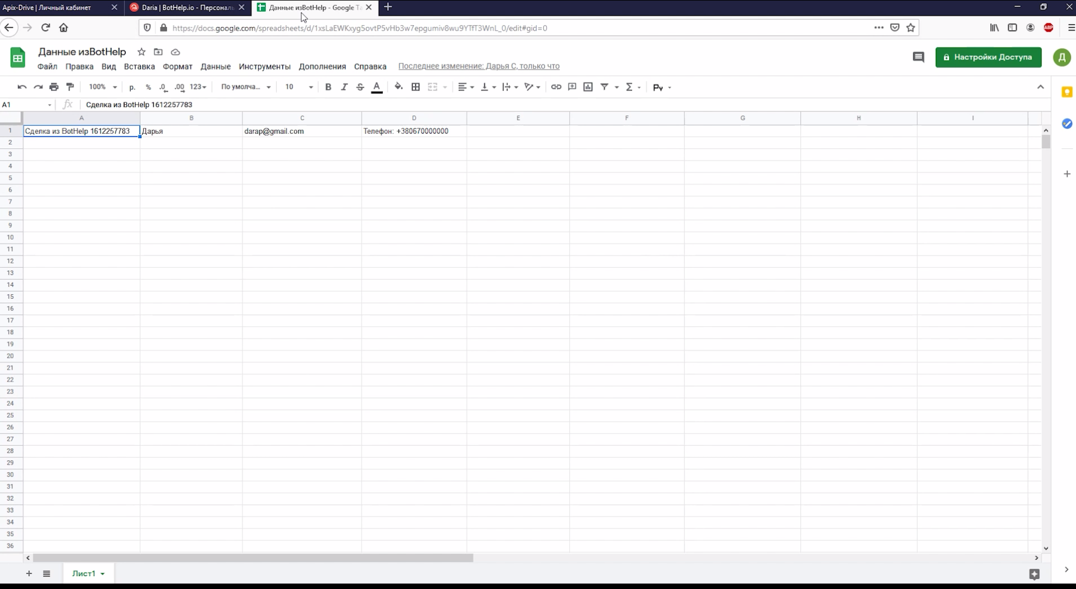The image size is (1076, 589).
Task: Open the Google account avatar Д
Action: tap(1061, 57)
